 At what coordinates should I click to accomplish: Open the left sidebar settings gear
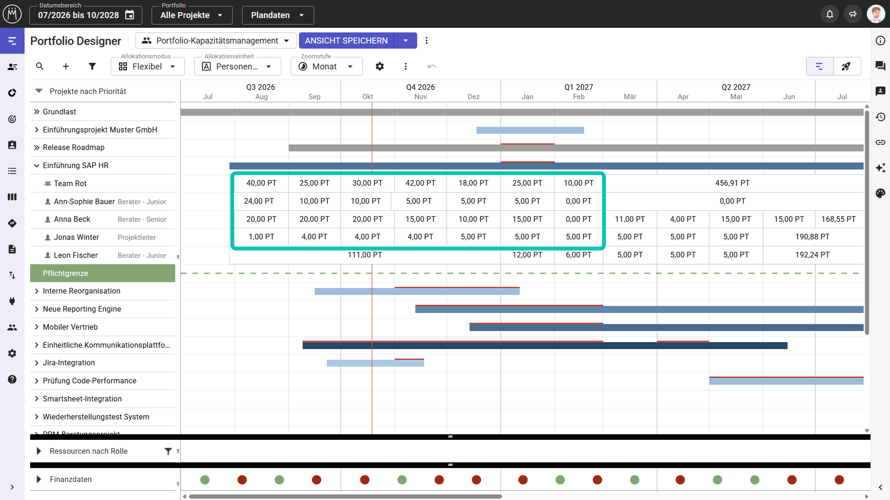[x=12, y=353]
